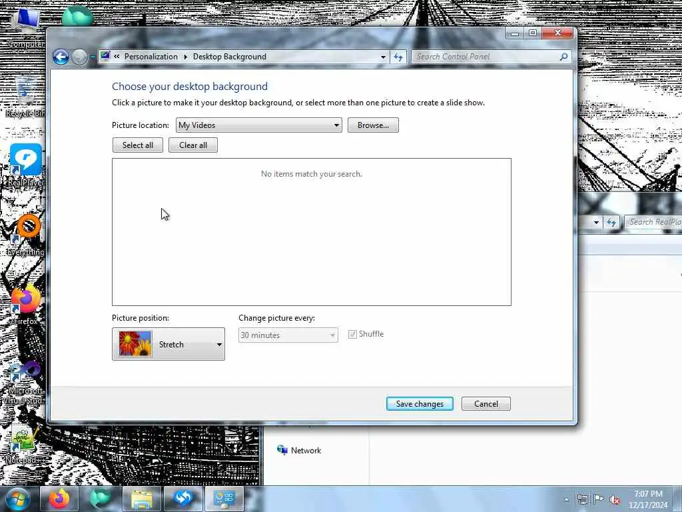This screenshot has width=682, height=512.
Task: Open address dropdown in background Explorer window
Action: (x=596, y=223)
